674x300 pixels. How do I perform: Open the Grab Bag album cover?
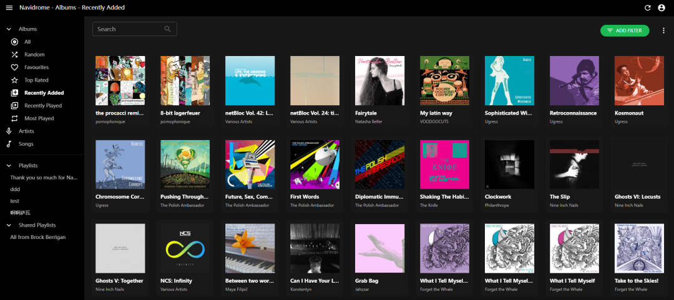point(379,248)
